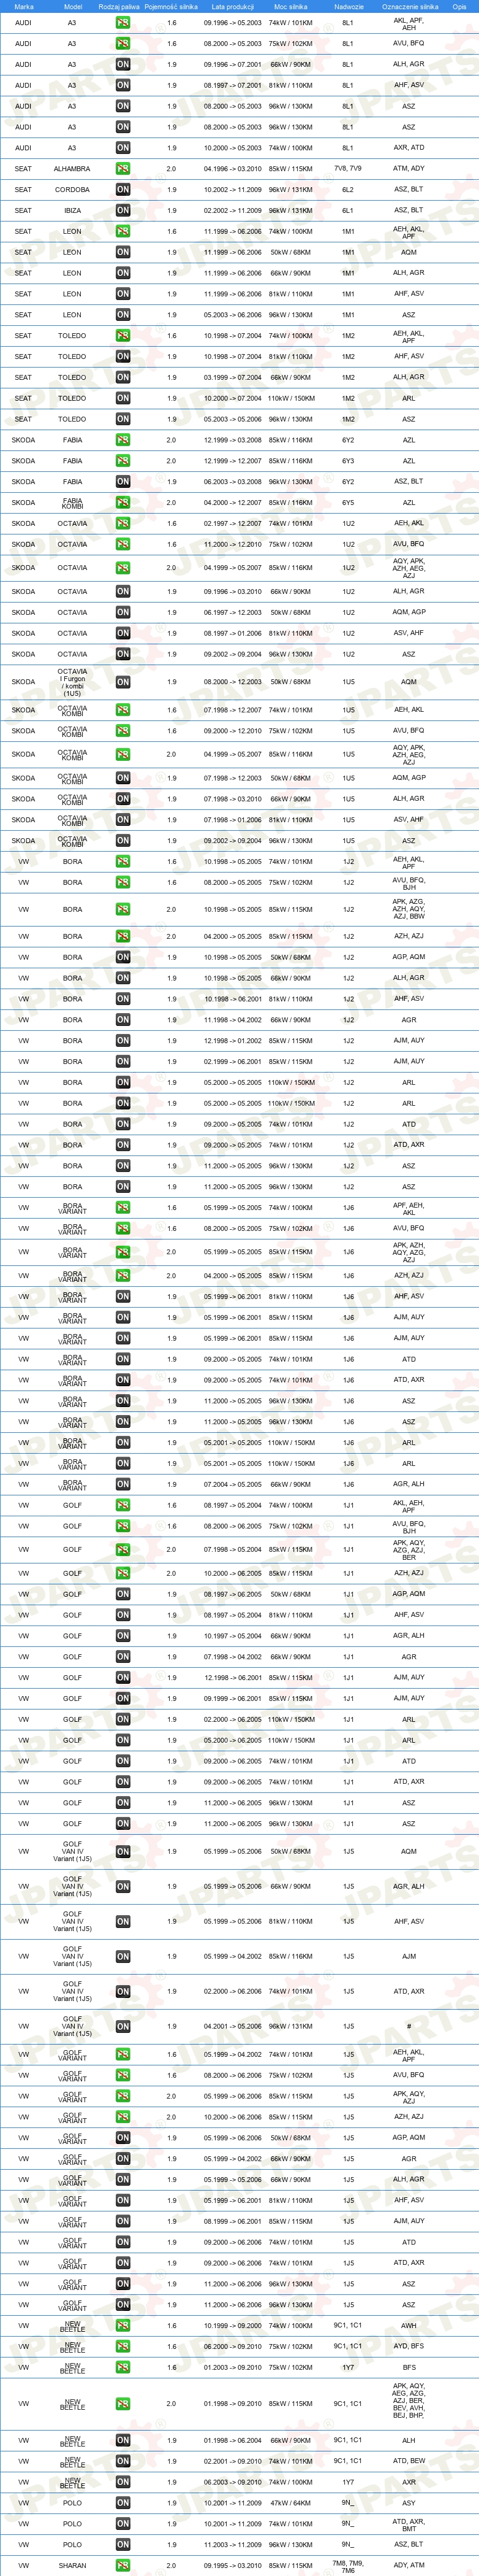Screen dimensions: 479x2576
Task: Click petrol icon in New Beetle AWH row
Action: (x=123, y=2326)
